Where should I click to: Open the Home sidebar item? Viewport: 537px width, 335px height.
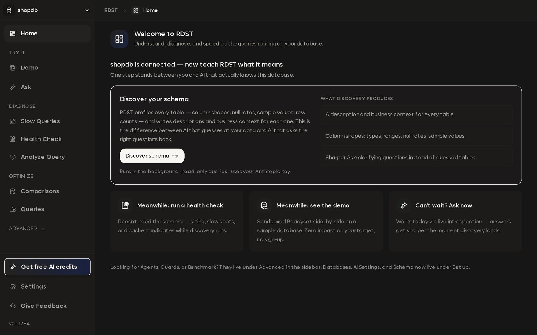pyautogui.click(x=47, y=33)
